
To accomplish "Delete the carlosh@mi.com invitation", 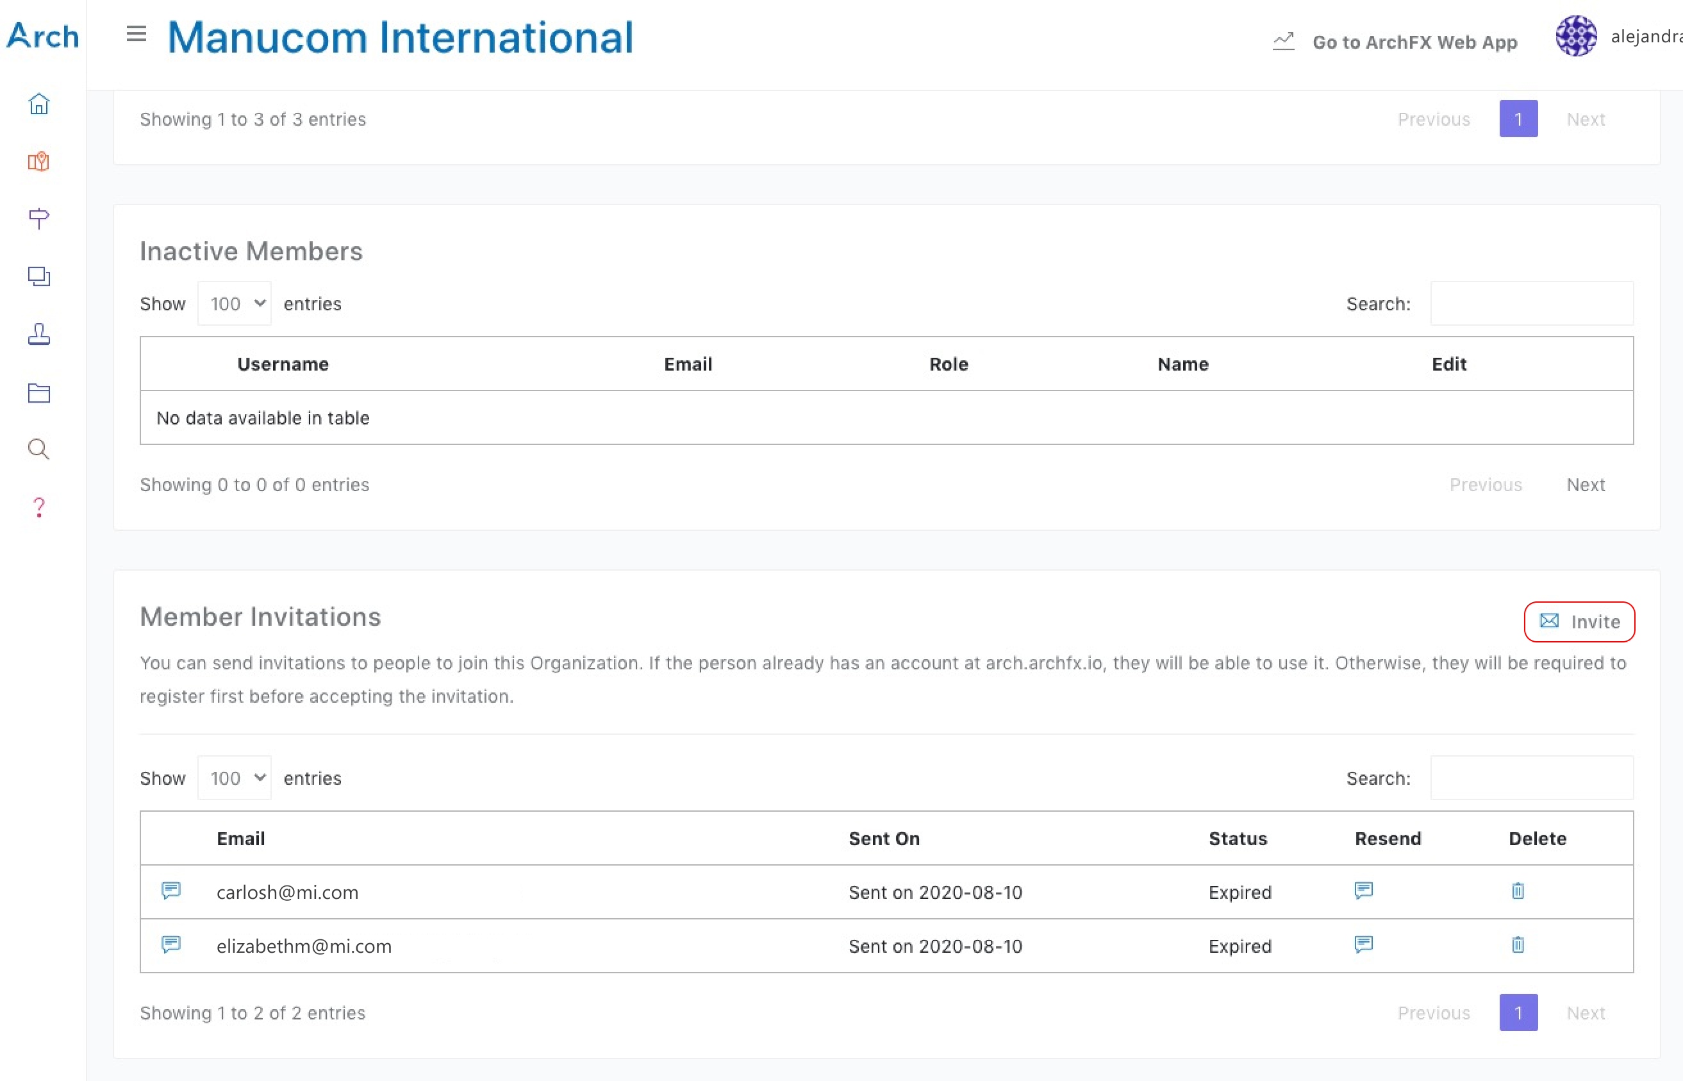I will [x=1518, y=891].
